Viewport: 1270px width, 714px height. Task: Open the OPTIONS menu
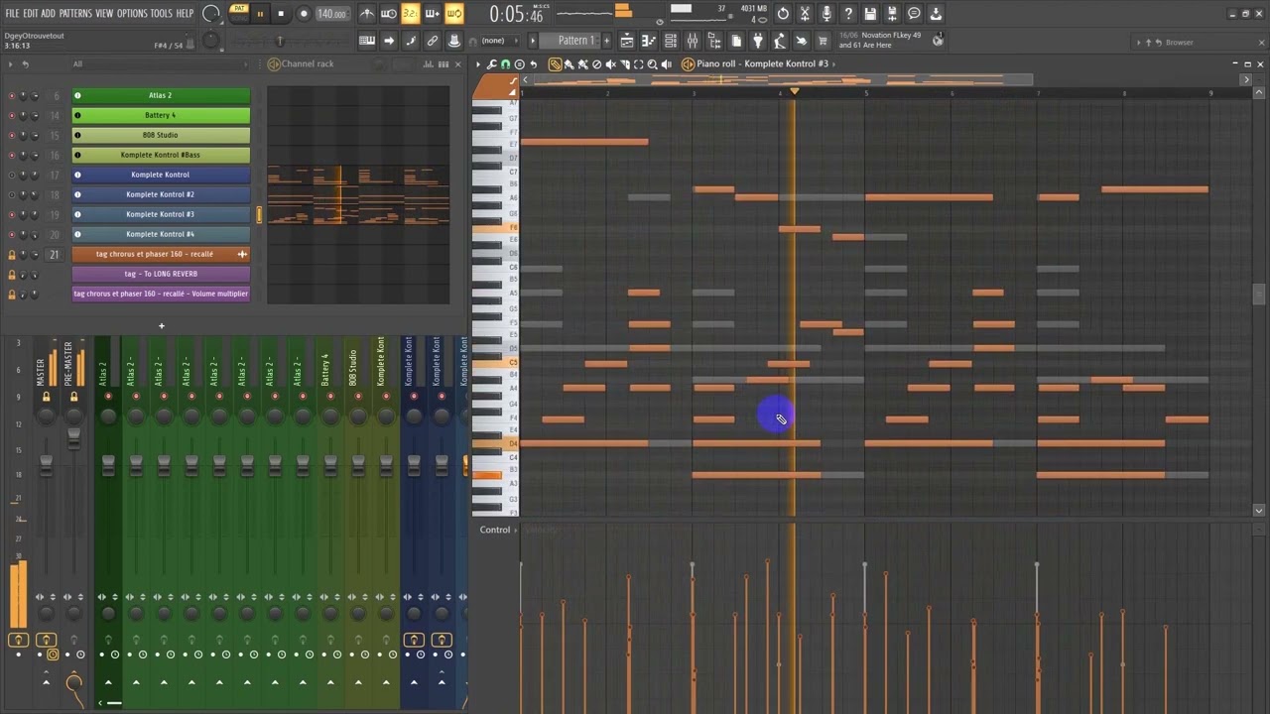click(132, 13)
